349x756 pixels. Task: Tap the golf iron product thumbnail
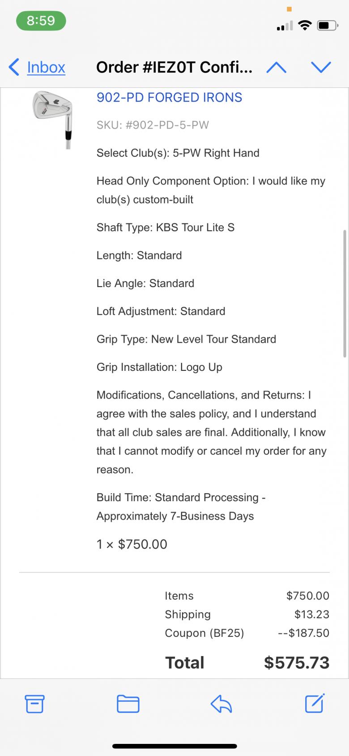tap(53, 119)
